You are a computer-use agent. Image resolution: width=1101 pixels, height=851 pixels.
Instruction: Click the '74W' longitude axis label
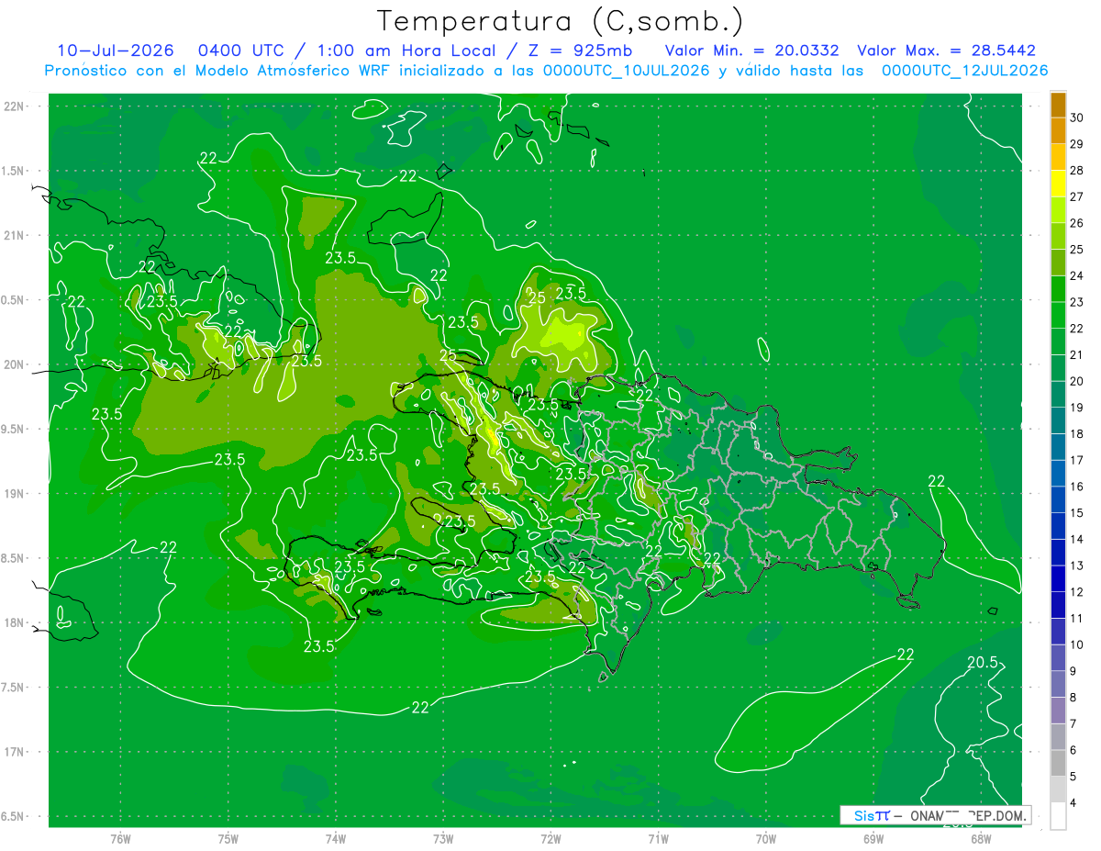point(336,839)
